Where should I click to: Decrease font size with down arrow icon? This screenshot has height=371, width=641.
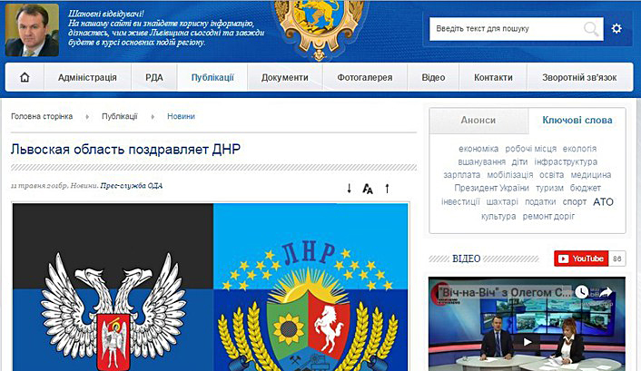coord(349,189)
